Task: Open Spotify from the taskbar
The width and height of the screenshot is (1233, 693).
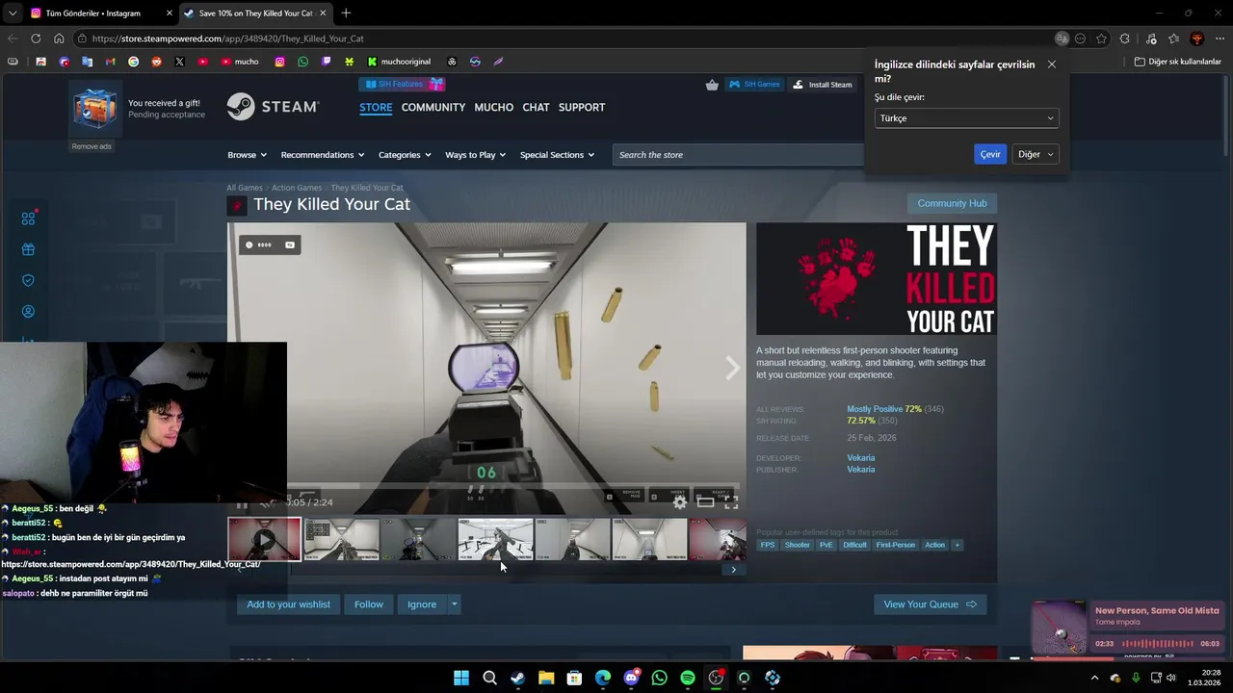Action: [687, 678]
